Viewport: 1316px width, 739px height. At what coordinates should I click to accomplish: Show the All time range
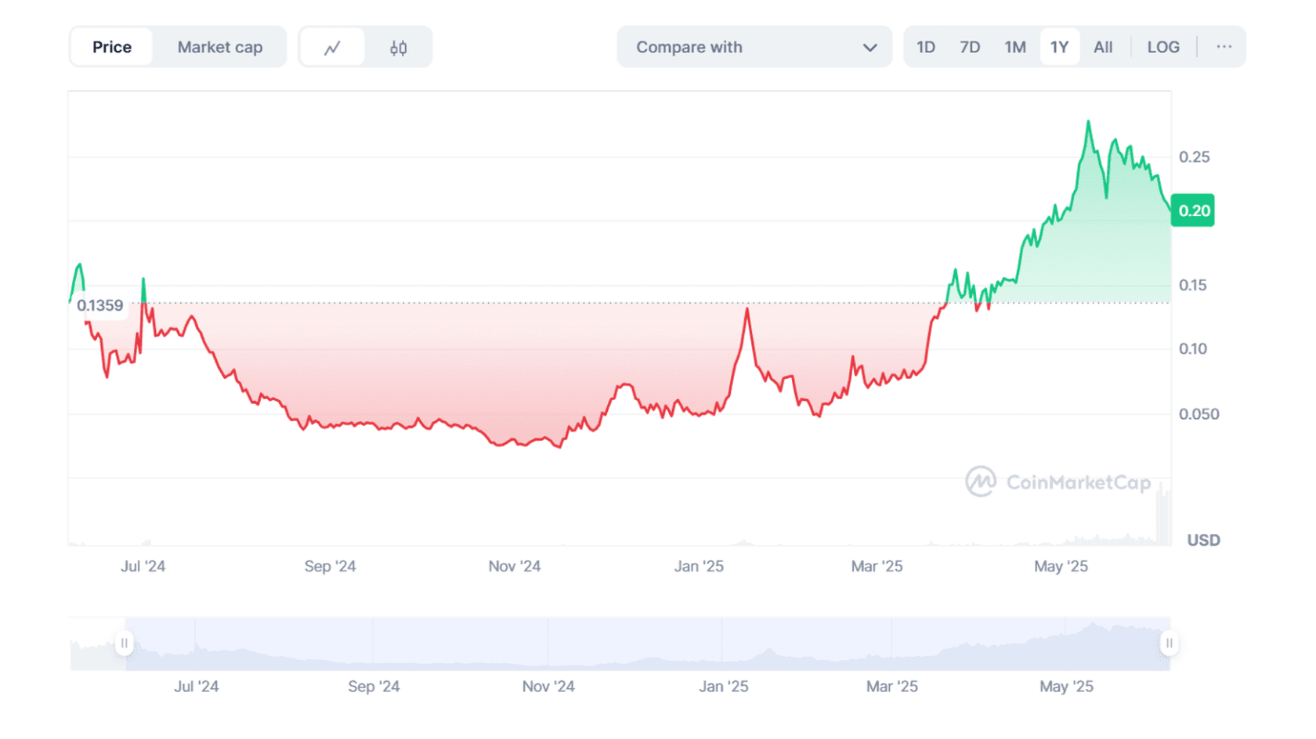pos(1103,47)
